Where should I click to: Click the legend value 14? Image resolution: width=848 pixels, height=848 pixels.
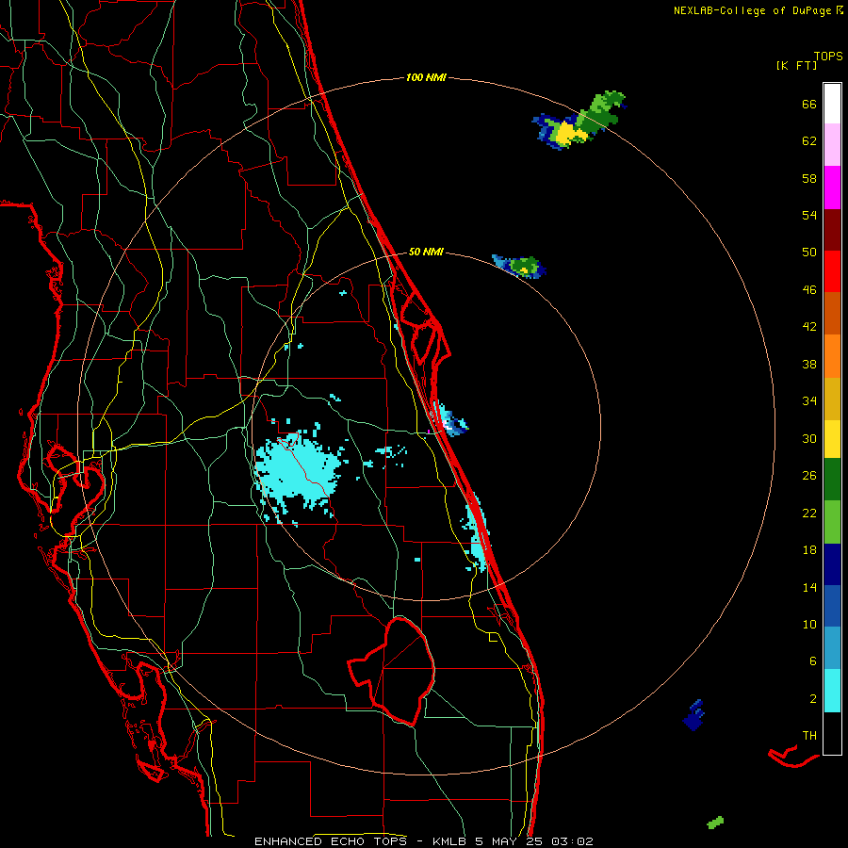tap(809, 587)
